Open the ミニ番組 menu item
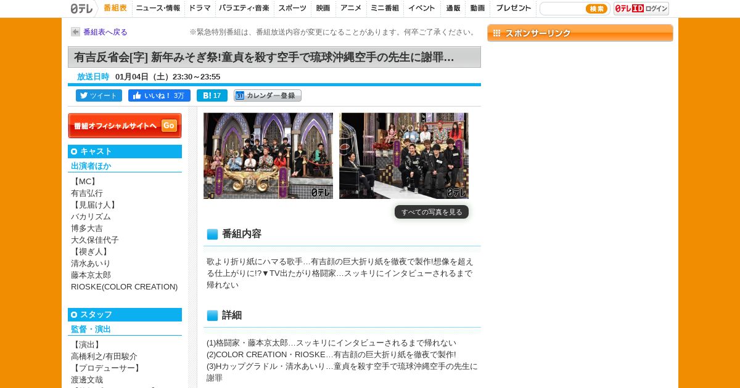This screenshot has height=388, width=740. [x=384, y=8]
